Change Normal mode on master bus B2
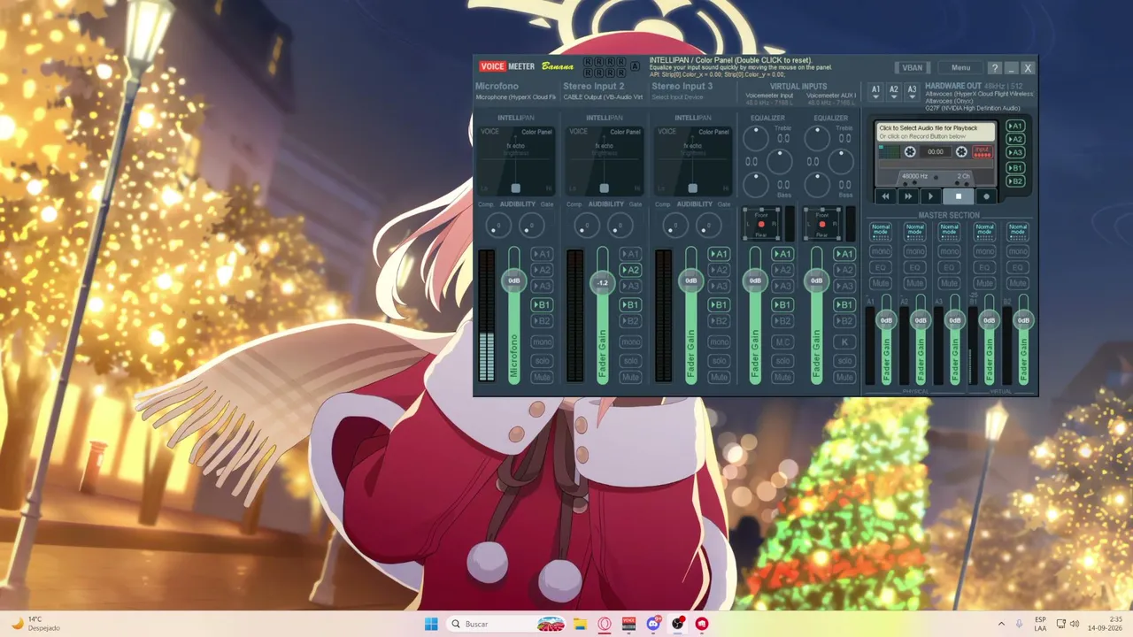 click(x=1018, y=230)
